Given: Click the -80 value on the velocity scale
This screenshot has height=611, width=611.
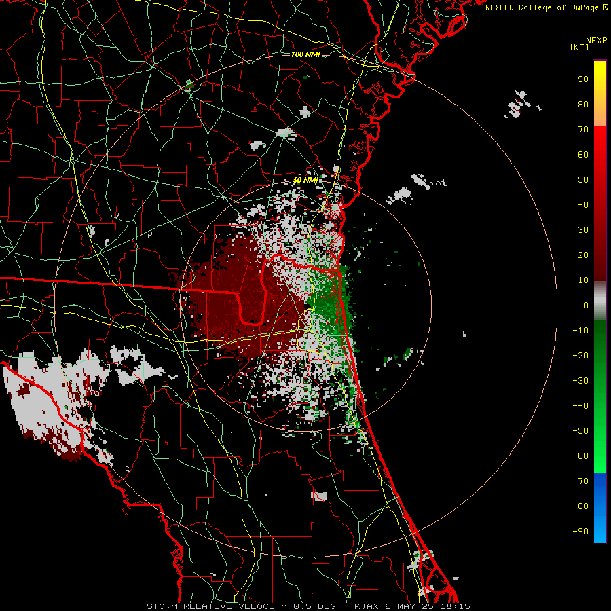Looking at the screenshot, I should [x=580, y=506].
